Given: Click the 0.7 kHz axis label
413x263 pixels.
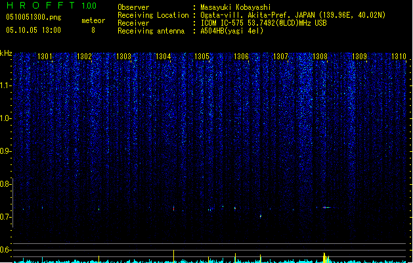Looking at the screenshot, I should point(5,217).
